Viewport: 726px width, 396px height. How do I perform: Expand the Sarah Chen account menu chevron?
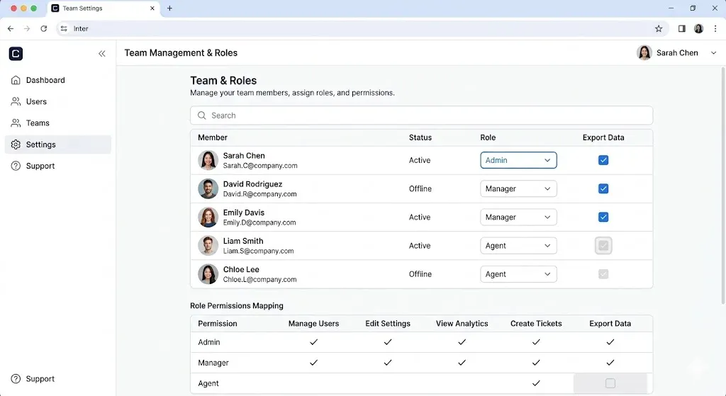click(713, 52)
